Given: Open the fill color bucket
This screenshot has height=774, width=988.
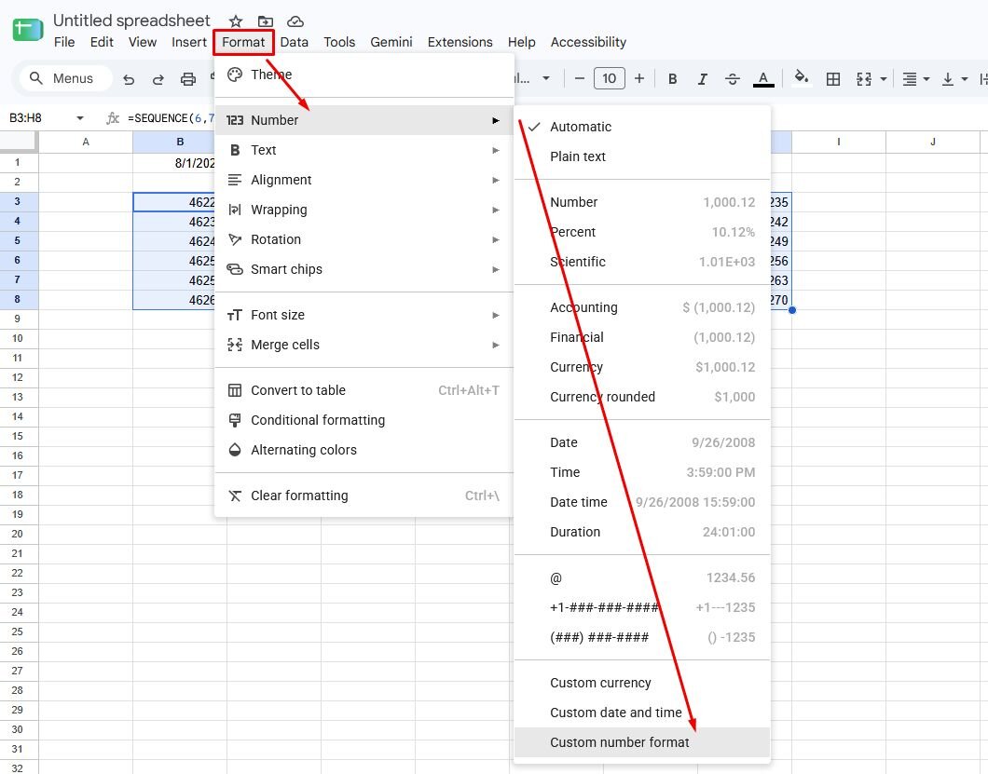Looking at the screenshot, I should [x=801, y=77].
